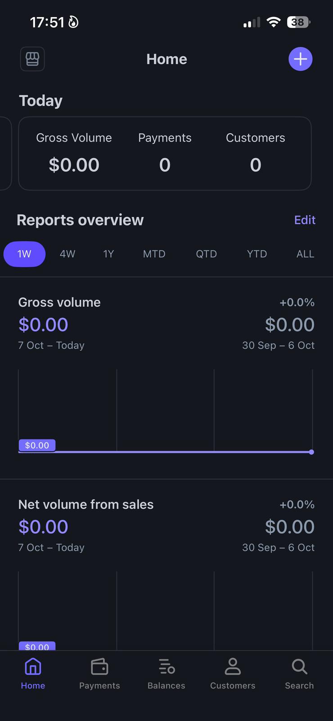The height and width of the screenshot is (721, 333).
Task: Open the Balances tab icon
Action: 166,666
